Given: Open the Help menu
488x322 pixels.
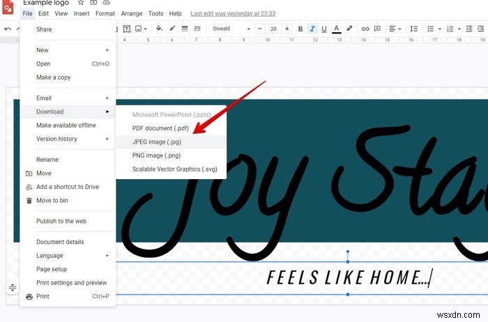Looking at the screenshot, I should click(175, 13).
